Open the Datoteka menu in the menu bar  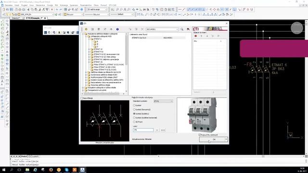point(9,5)
